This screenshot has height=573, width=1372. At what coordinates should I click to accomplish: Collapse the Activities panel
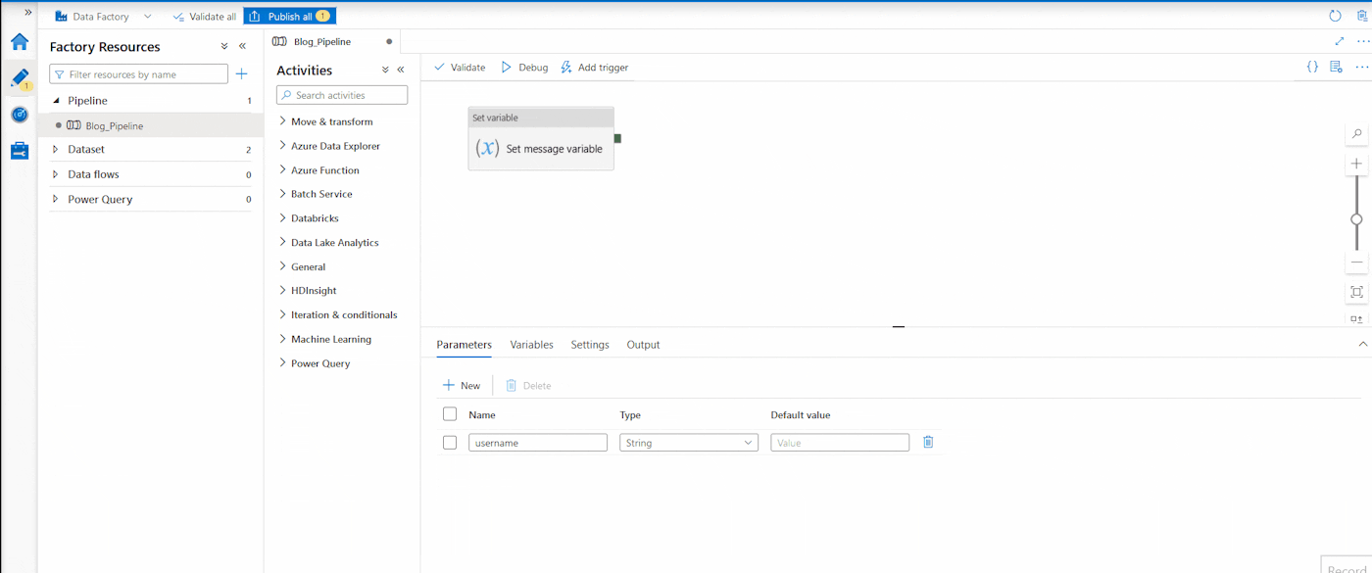[401, 70]
